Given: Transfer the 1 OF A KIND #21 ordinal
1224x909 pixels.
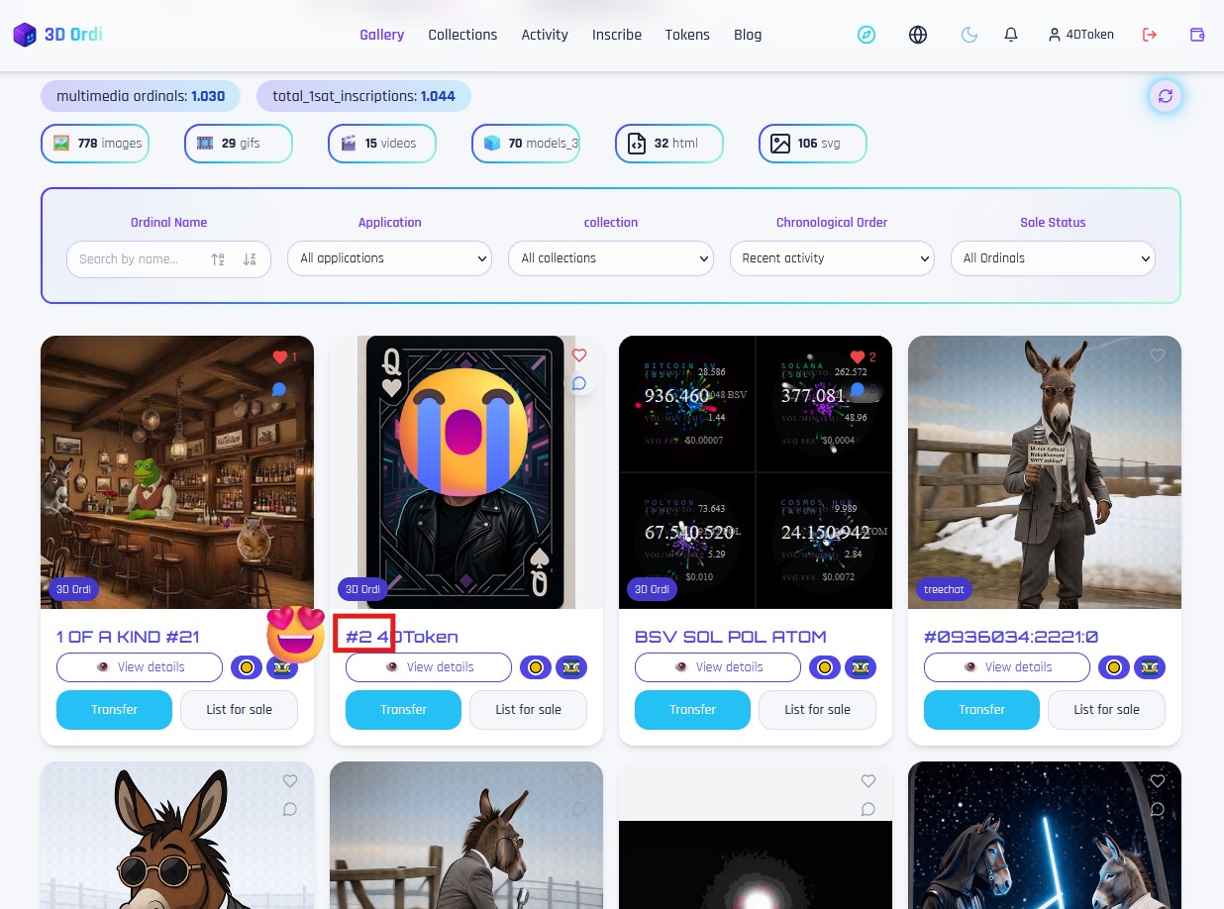Looking at the screenshot, I should click(115, 710).
